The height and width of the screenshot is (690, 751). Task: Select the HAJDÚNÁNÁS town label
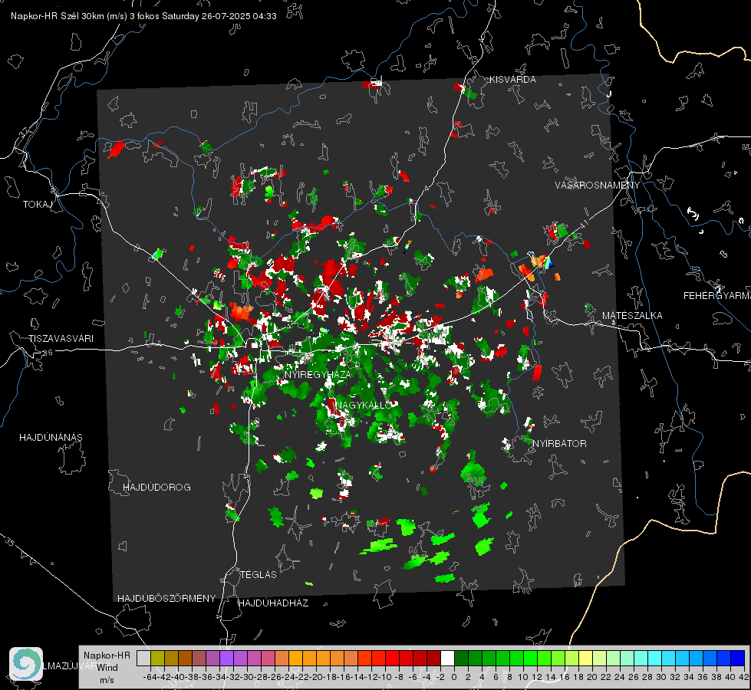51,438
